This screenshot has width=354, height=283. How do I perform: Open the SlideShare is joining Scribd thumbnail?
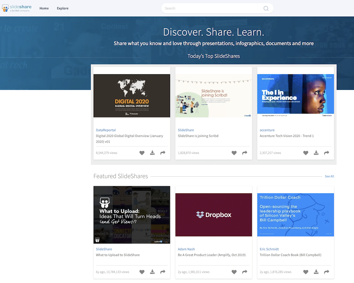tap(214, 96)
